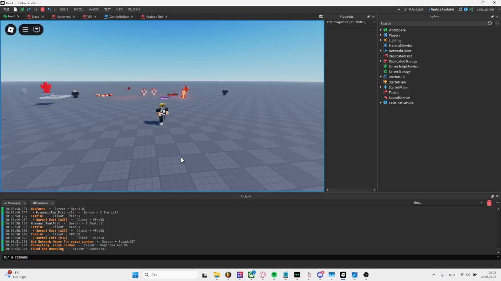Screen dimensions: 501x281
Task: Expand the HumanoidRootPart (x2) log entry
Action: coord(34,213)
